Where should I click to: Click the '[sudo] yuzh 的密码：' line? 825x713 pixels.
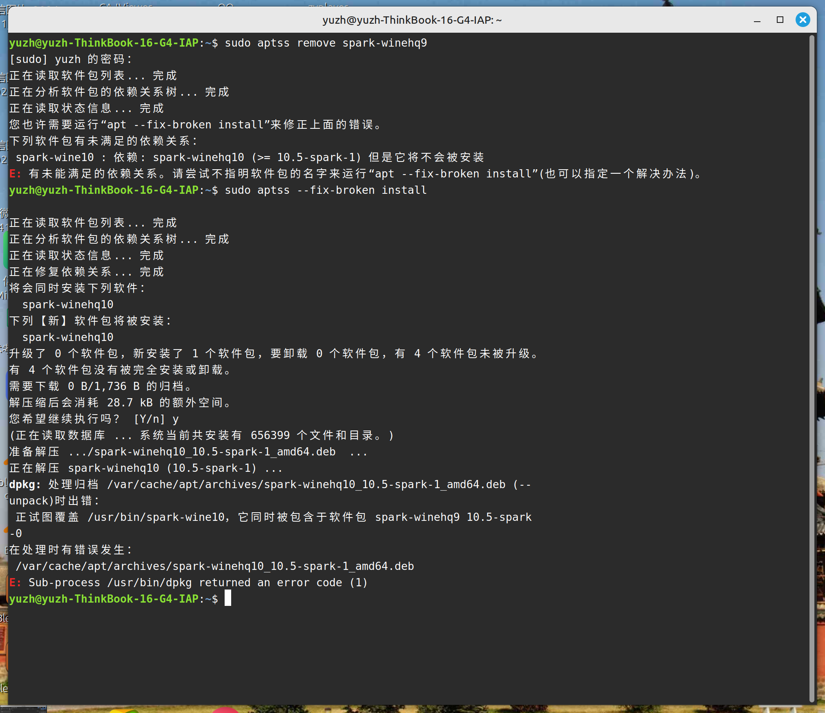pos(71,59)
